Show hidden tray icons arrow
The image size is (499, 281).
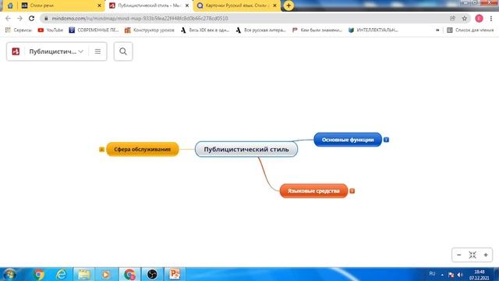pos(442,274)
